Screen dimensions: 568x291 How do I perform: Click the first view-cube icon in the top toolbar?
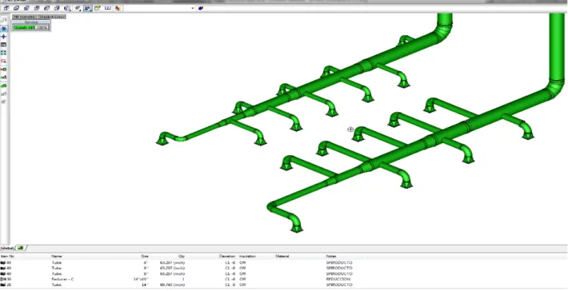6,8
